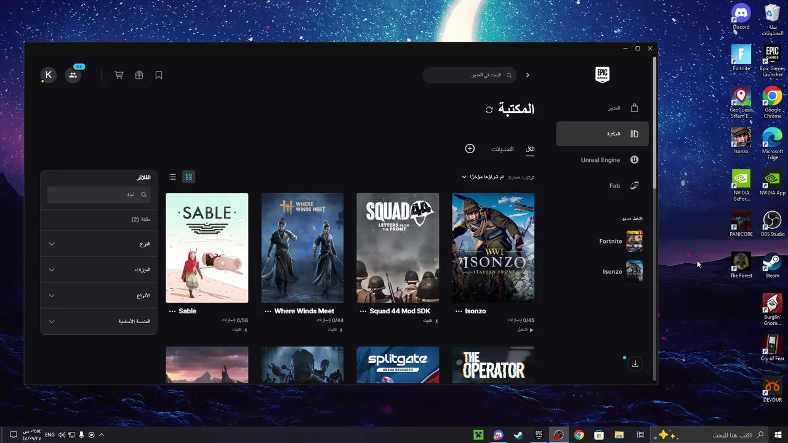Open OBS Studio desktop shortcut
788x443 pixels.
(x=772, y=224)
